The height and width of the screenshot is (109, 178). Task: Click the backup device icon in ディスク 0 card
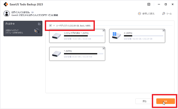click(x=37, y=31)
